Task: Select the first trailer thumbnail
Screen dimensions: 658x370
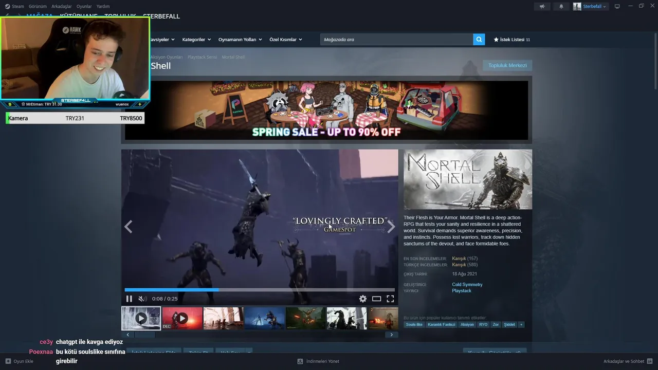Action: [x=141, y=319]
